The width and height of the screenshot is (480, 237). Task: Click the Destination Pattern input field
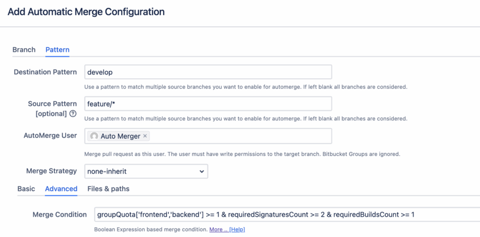tap(208, 72)
